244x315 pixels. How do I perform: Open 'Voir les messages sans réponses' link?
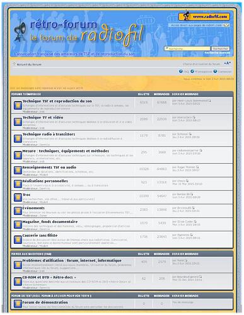(32, 88)
